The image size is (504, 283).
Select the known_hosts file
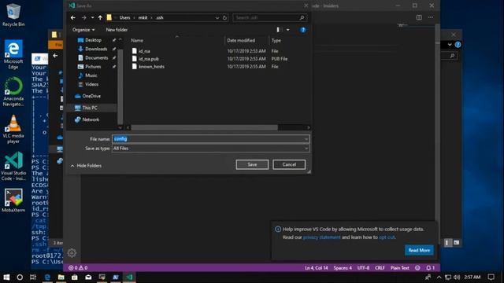[151, 66]
